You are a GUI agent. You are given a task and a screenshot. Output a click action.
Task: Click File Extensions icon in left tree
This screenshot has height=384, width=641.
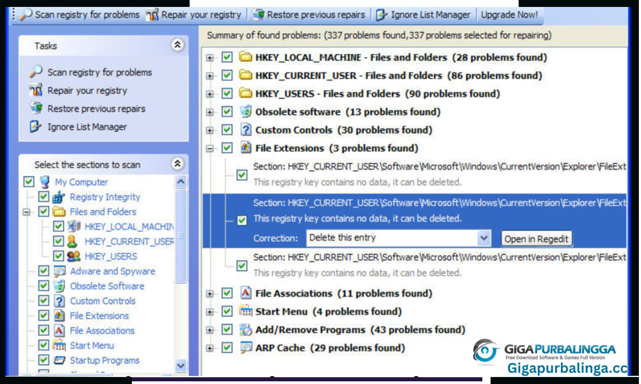click(x=59, y=316)
